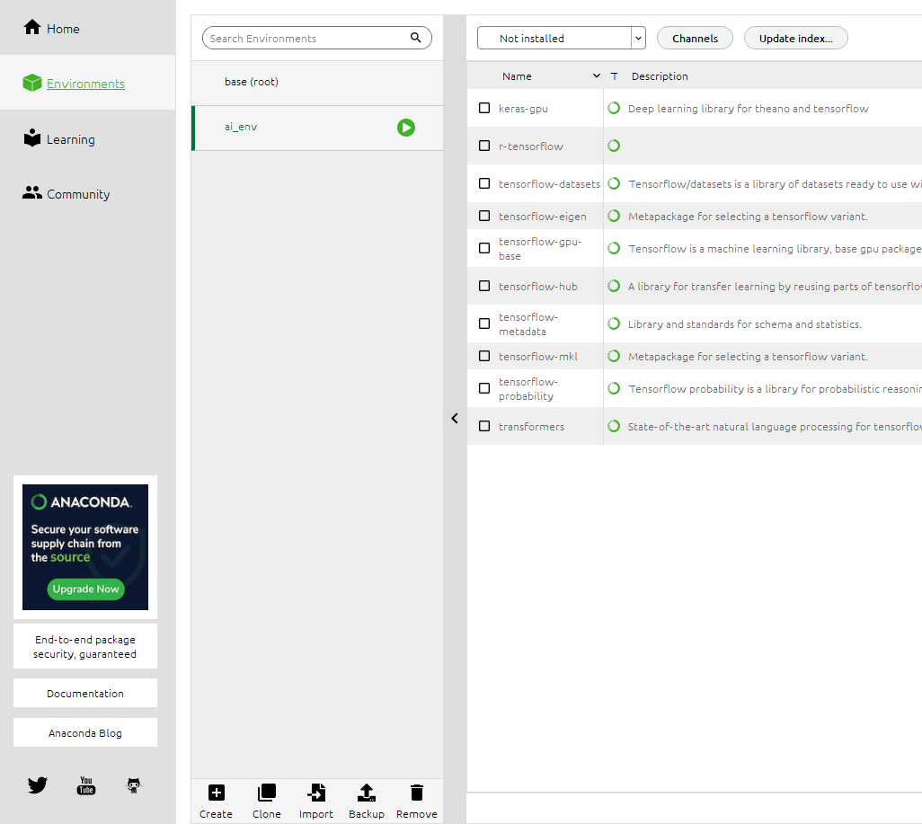This screenshot has height=824, width=922.
Task: Click the T column header
Action: (x=614, y=75)
